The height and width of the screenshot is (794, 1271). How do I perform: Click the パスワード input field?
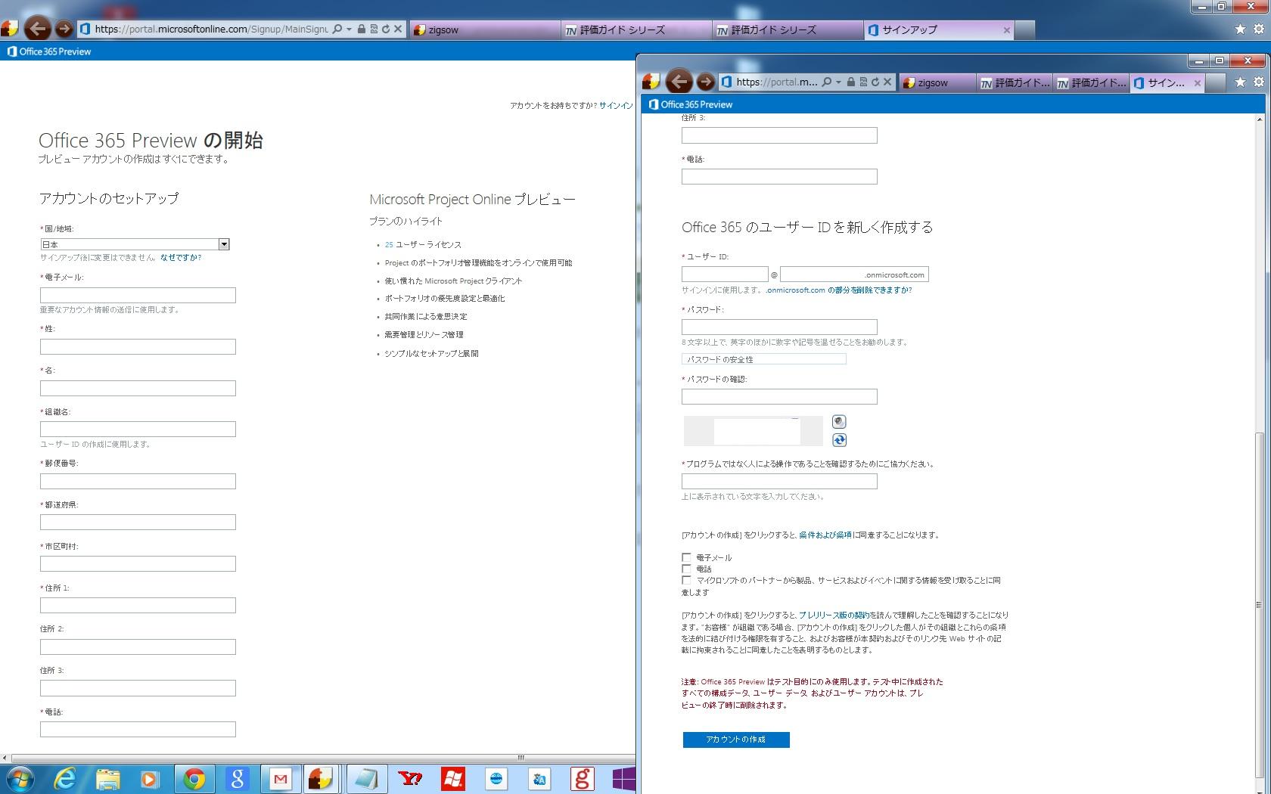point(779,327)
